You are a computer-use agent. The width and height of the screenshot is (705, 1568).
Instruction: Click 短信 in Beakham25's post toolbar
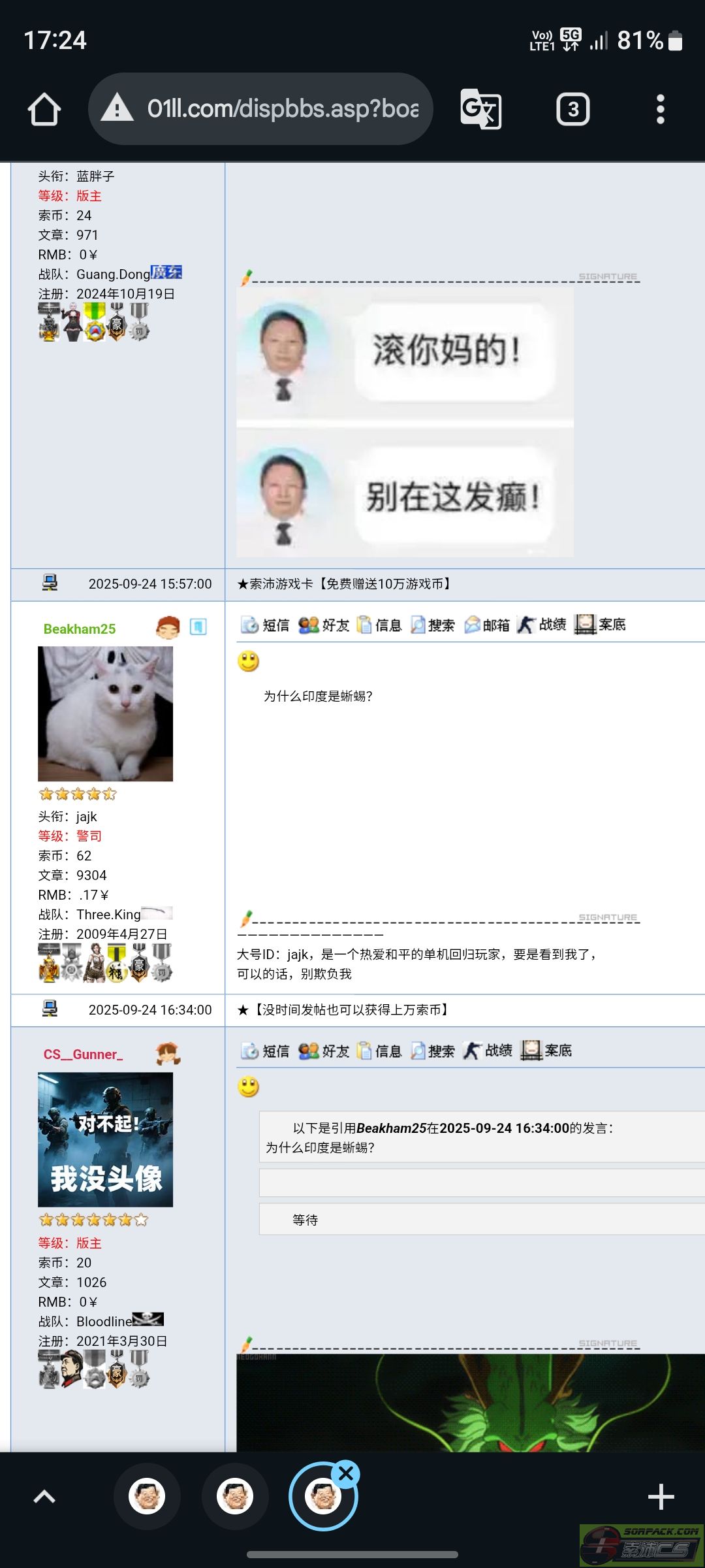265,625
